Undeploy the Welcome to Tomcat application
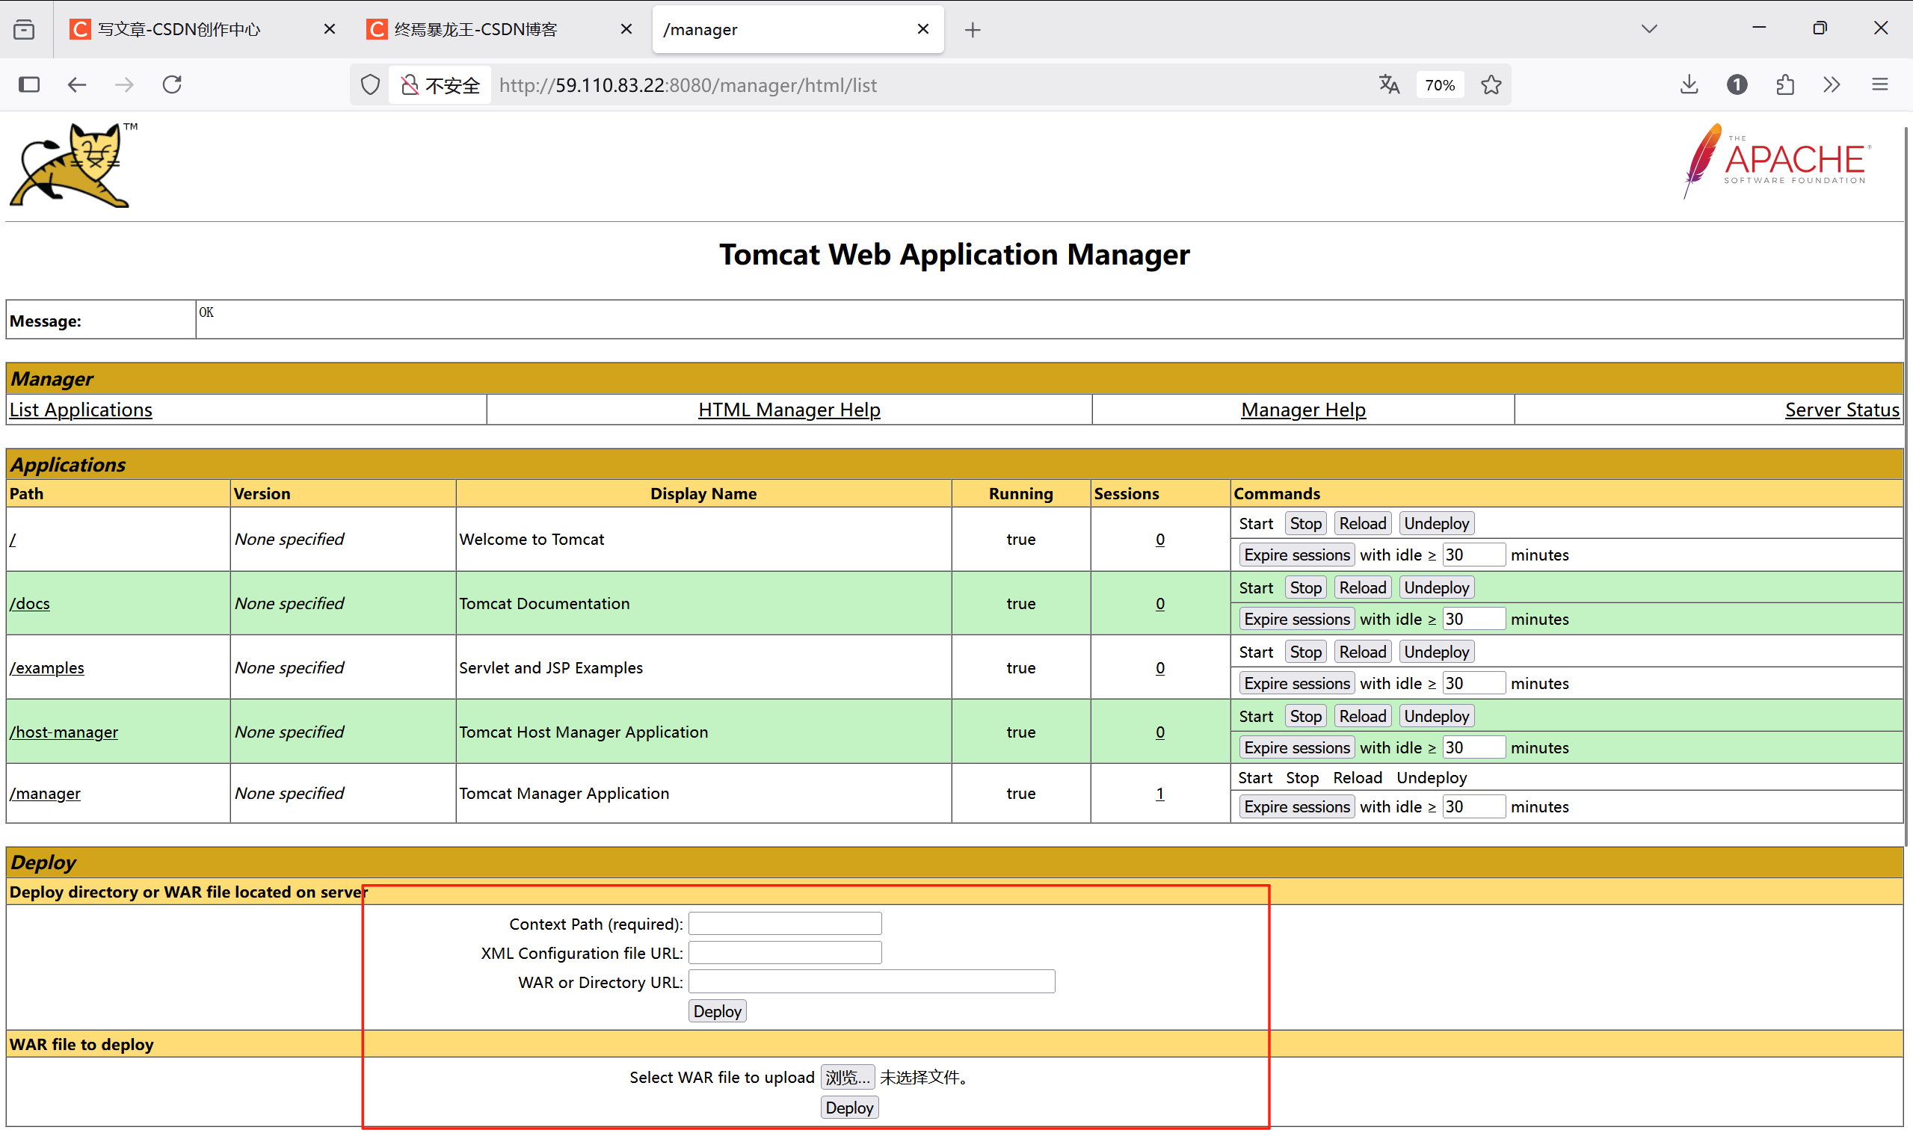This screenshot has height=1133, width=1913. coord(1436,524)
